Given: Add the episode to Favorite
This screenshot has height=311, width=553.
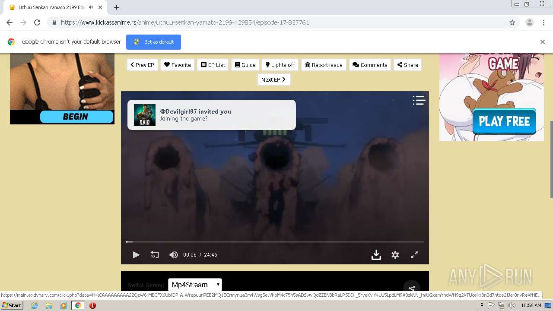Looking at the screenshot, I should (x=178, y=65).
